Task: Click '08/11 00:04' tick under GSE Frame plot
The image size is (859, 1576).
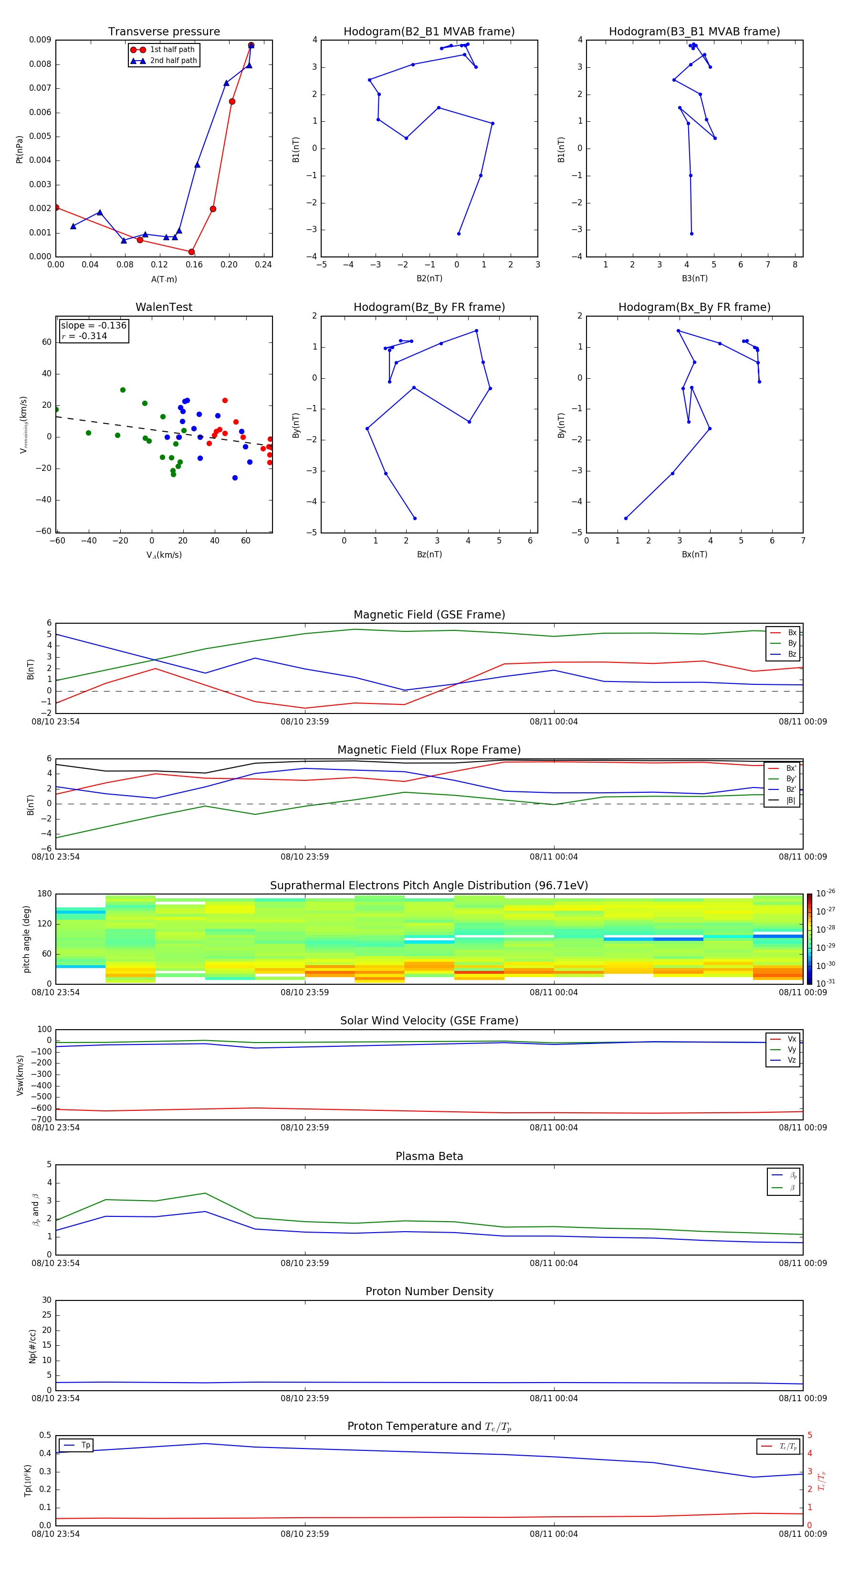Action: point(554,722)
